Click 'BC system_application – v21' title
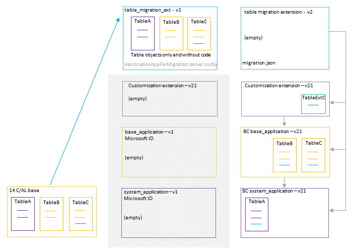355x251 pixels. tap(274, 191)
